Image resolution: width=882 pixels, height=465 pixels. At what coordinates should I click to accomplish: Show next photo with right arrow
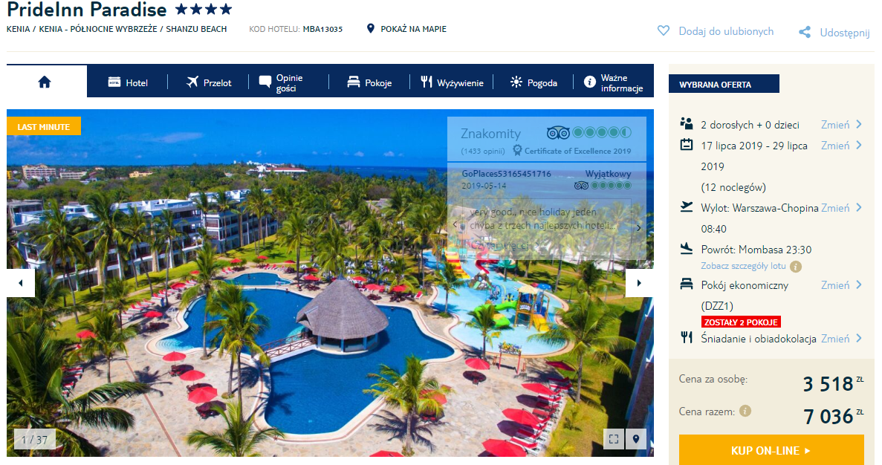[x=640, y=283]
